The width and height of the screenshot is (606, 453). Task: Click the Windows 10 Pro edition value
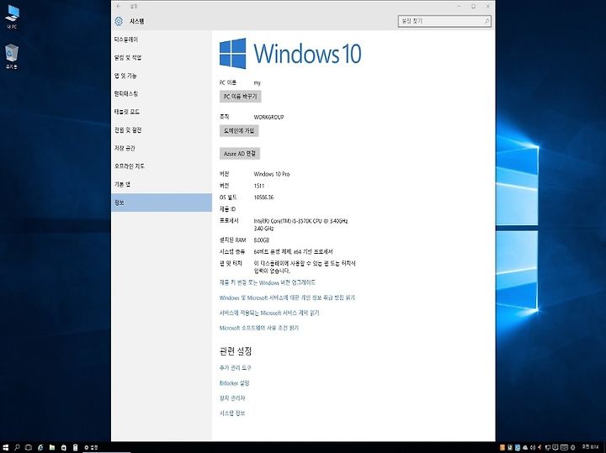pos(272,175)
